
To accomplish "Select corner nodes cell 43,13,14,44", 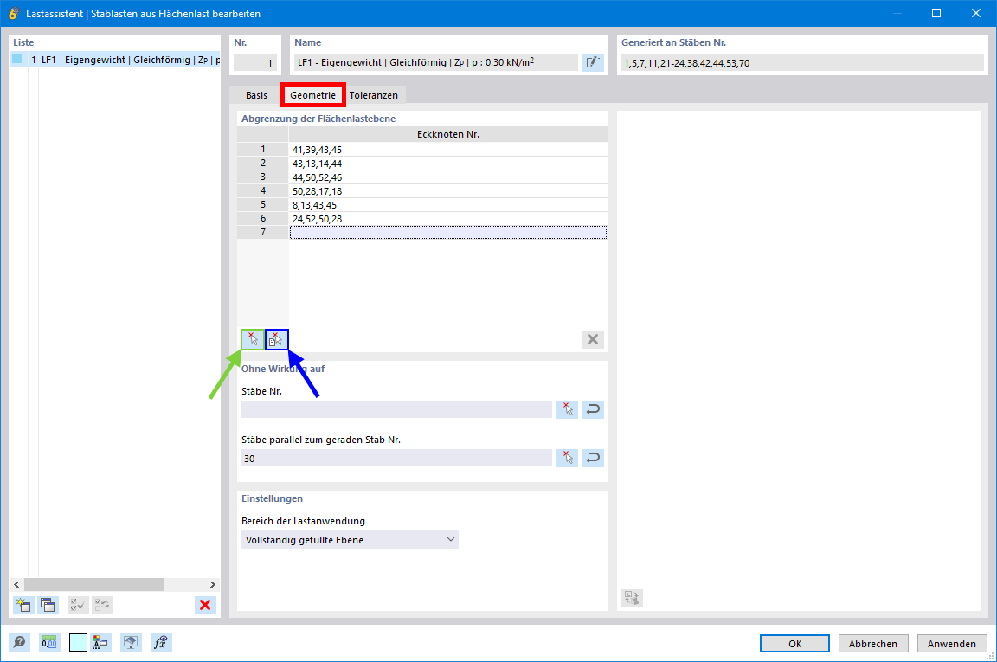I will (448, 164).
